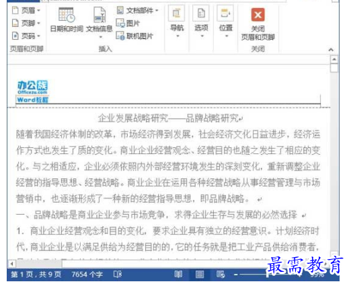Insert a 图片 picture into header

[x=128, y=23]
